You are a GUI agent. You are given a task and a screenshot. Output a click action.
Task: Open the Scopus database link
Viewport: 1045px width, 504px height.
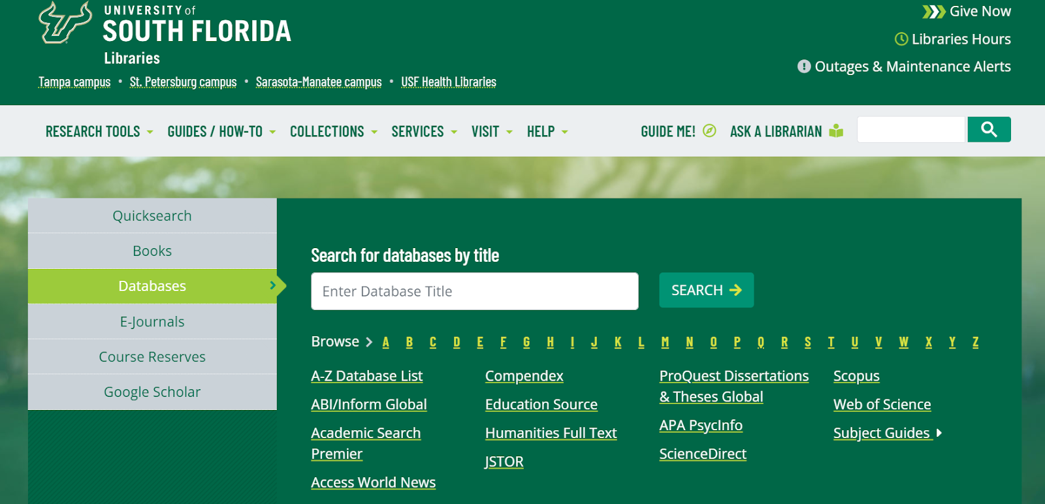click(x=856, y=376)
